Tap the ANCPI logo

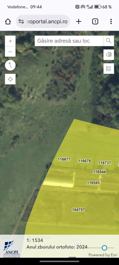point(11,249)
